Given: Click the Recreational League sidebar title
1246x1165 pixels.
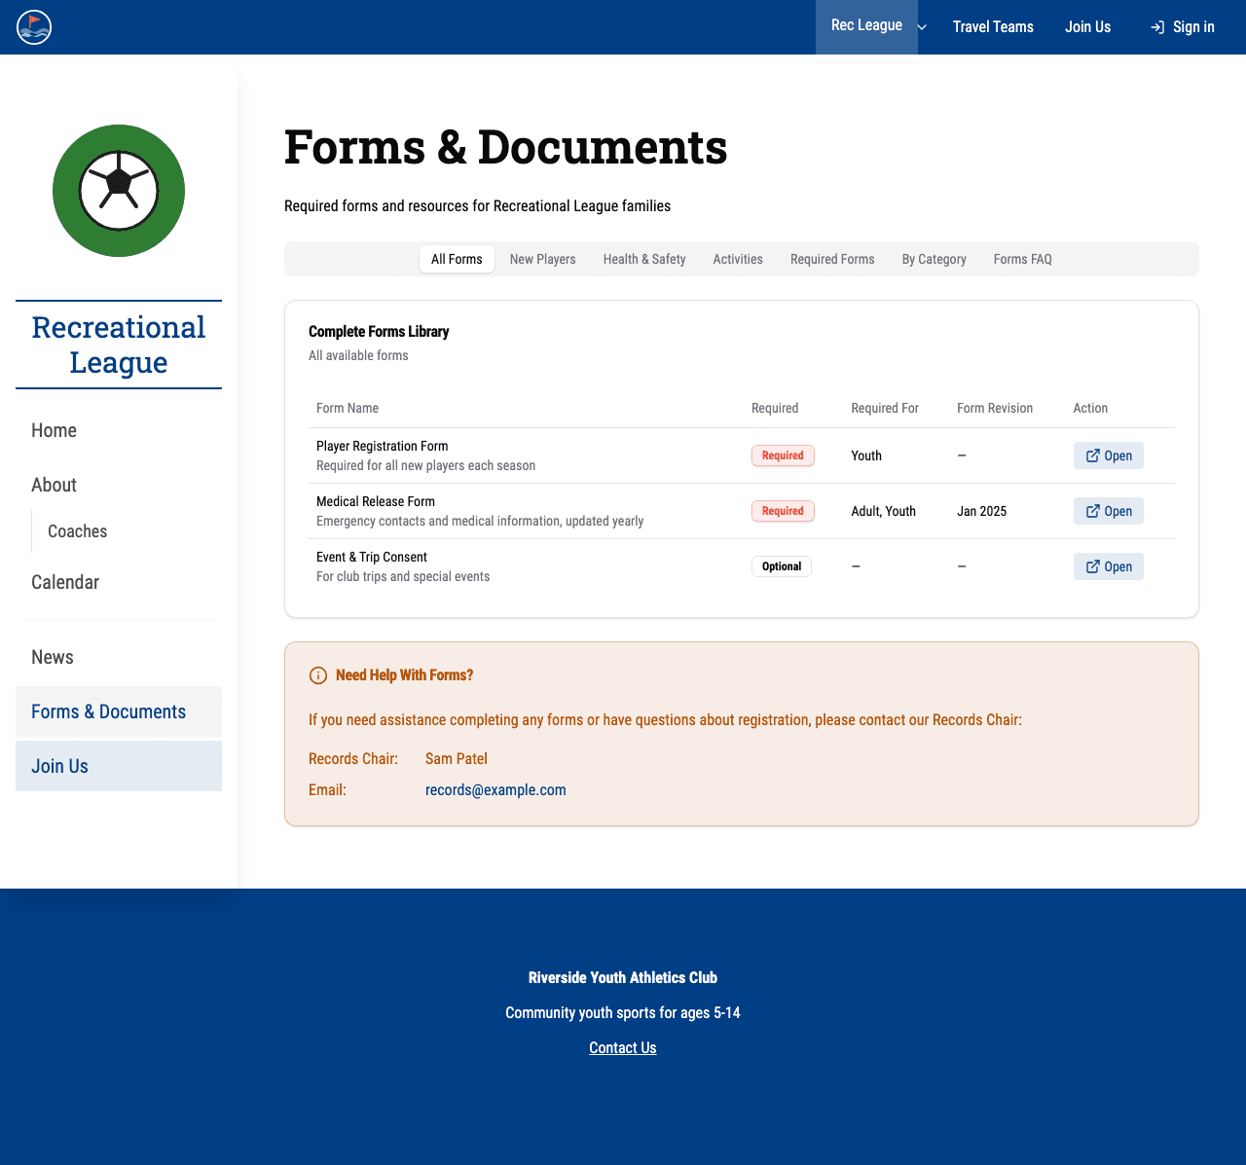Looking at the screenshot, I should click(119, 345).
